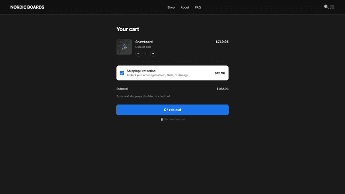Go to the Shop menu item
Screen dimensions: 345x194
pos(171,7)
